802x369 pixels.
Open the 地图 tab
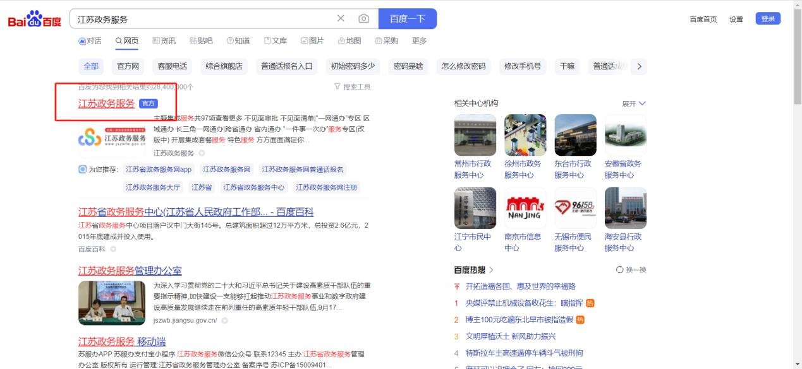(349, 41)
